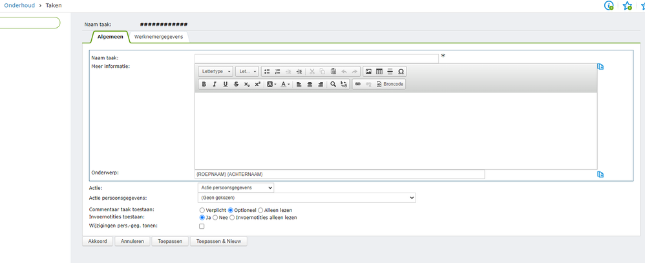Click the Cut scissors icon
The width and height of the screenshot is (645, 263).
click(312, 71)
